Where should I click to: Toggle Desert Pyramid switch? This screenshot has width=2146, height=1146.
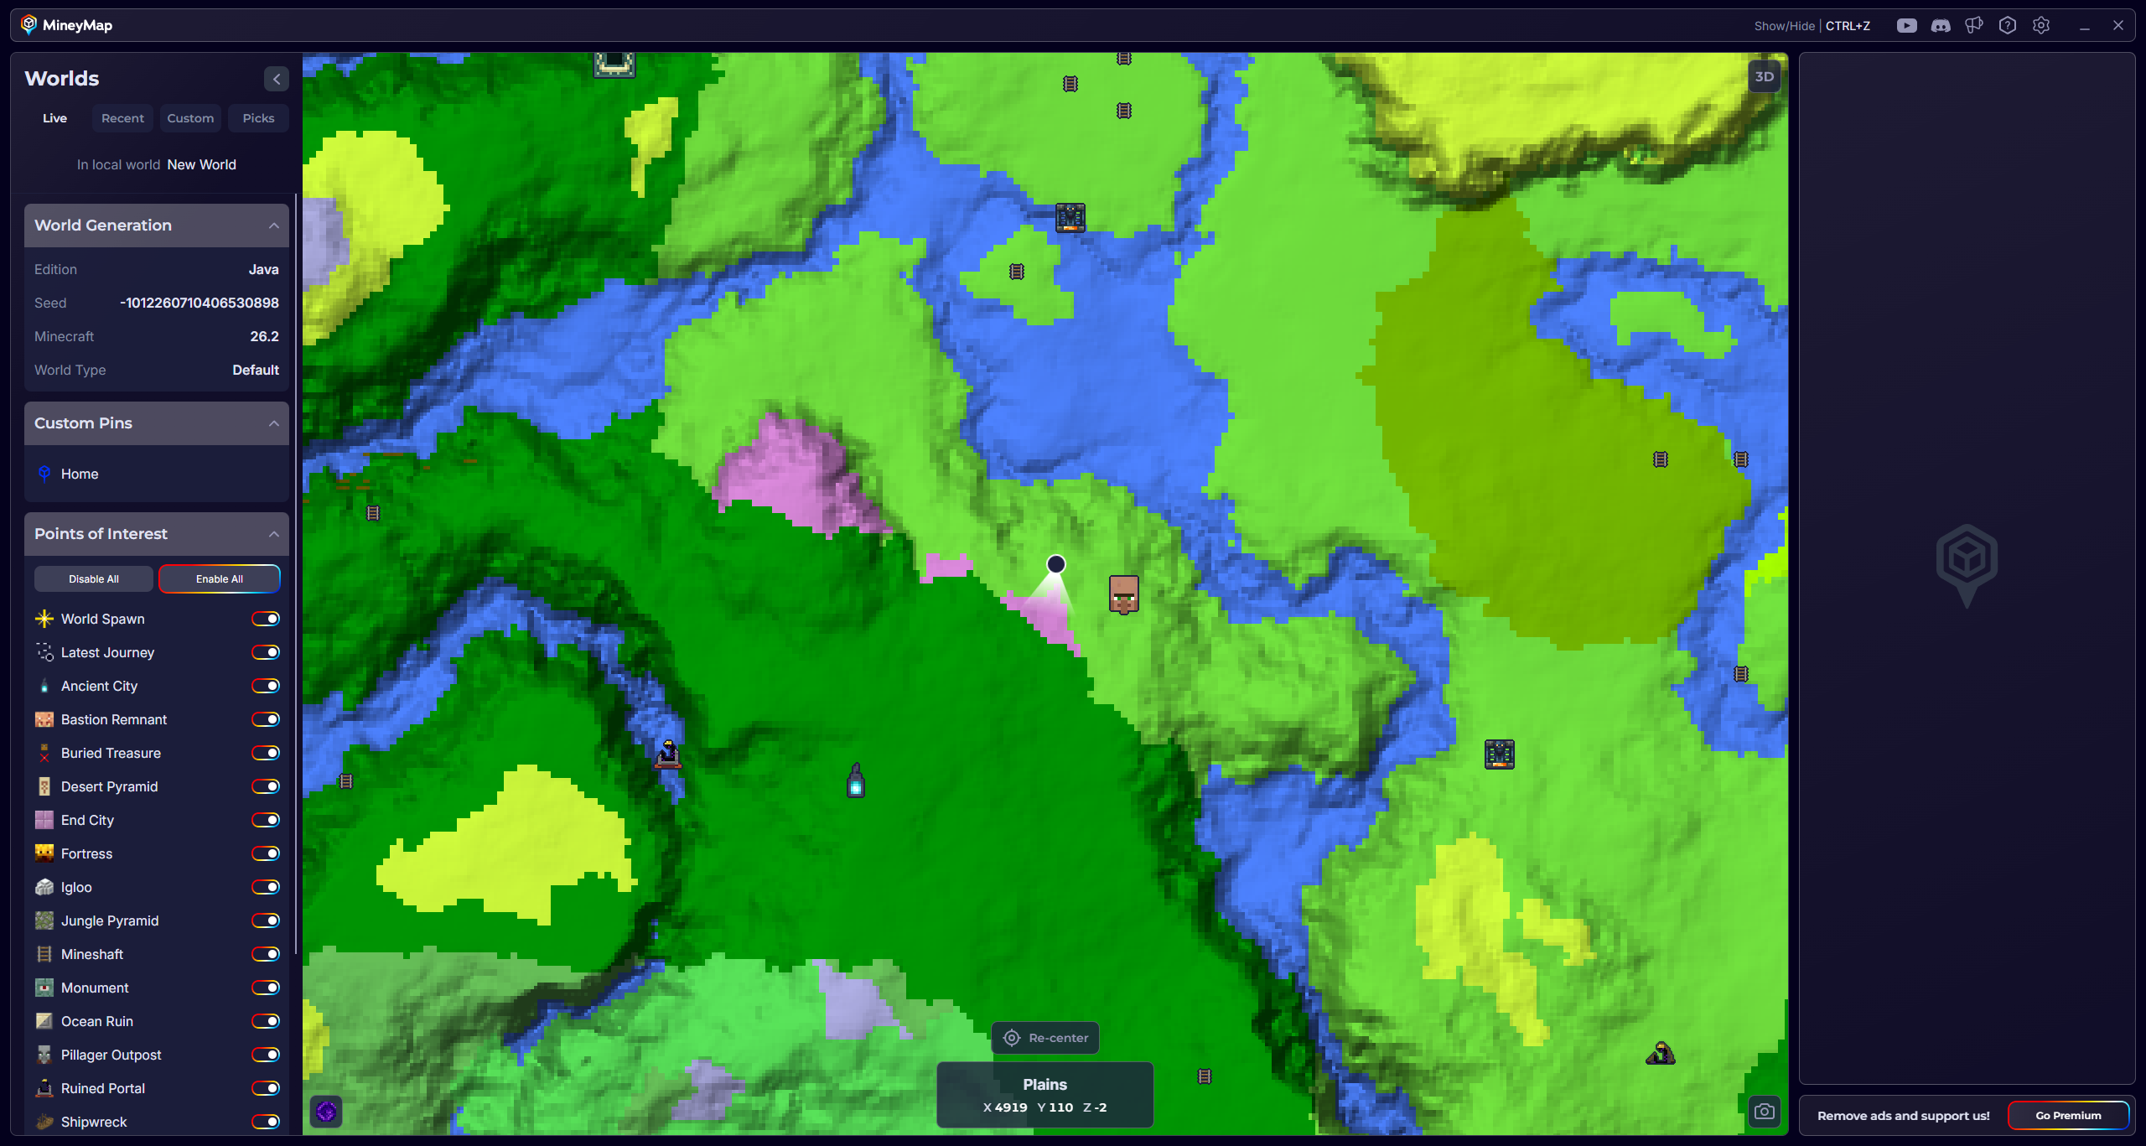(x=266, y=786)
